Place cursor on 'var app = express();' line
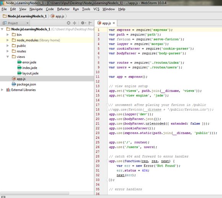The height and width of the screenshot is (198, 222). coord(128,77)
